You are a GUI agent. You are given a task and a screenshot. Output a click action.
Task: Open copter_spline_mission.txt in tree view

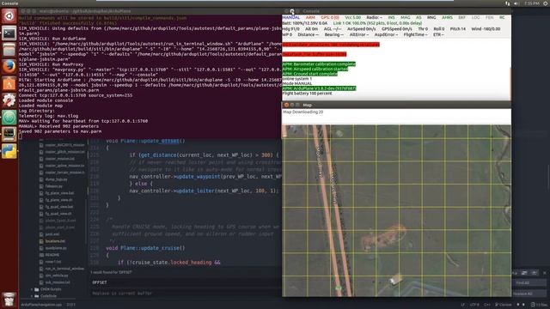pyautogui.click(x=65, y=166)
